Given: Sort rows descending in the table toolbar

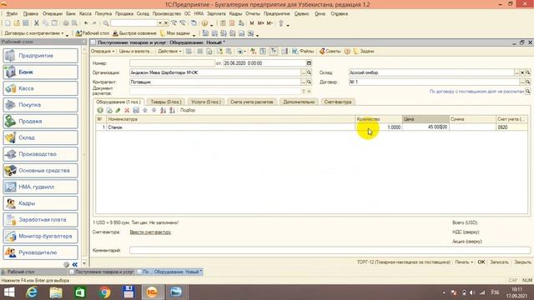Looking at the screenshot, I should pos(173,110).
